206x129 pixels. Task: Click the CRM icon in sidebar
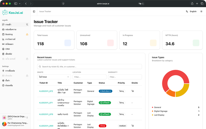3,49
